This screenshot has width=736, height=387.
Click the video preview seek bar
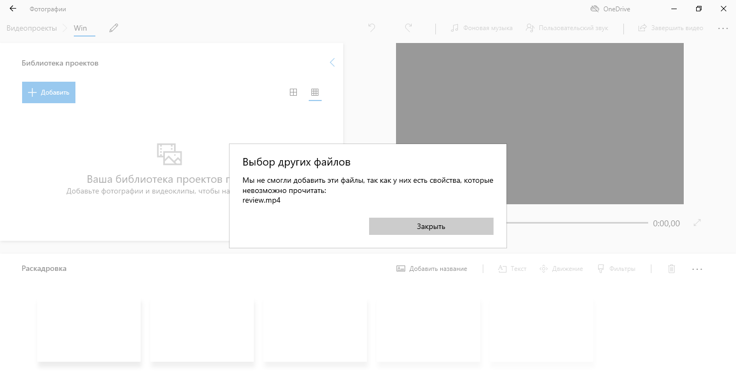[577, 223]
